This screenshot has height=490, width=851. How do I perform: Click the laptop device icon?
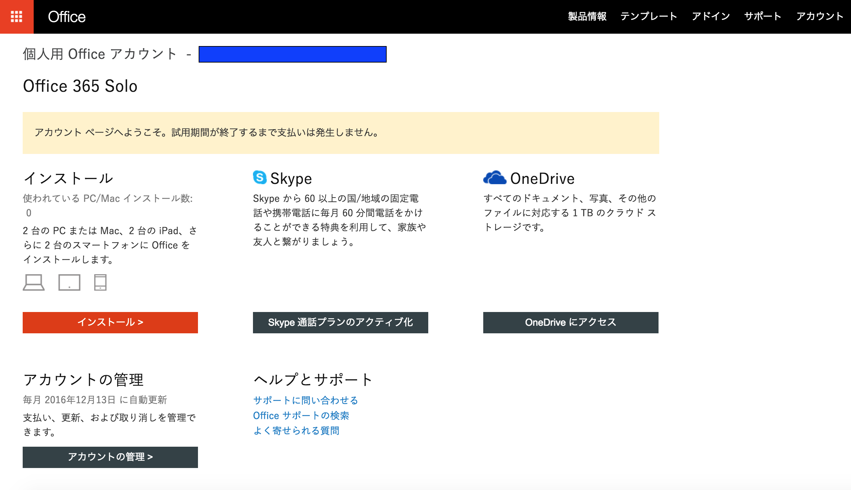click(x=34, y=282)
